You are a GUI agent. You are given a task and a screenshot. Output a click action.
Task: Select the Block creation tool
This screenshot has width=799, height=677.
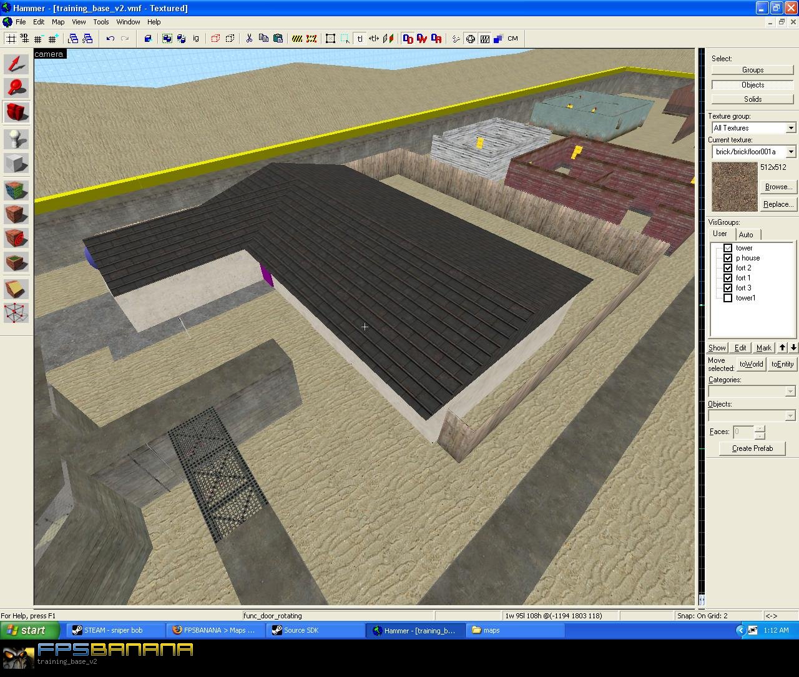tap(15, 163)
